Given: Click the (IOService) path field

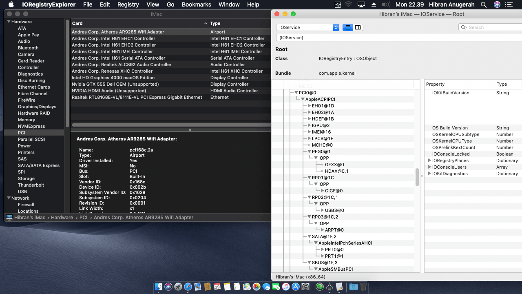Looking at the screenshot, I should 399,38.
